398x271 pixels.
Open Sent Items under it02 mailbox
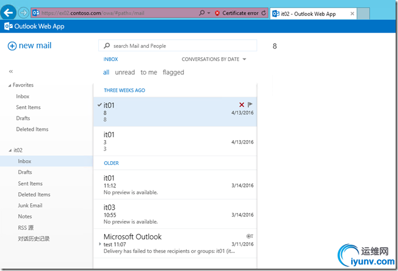(x=30, y=183)
